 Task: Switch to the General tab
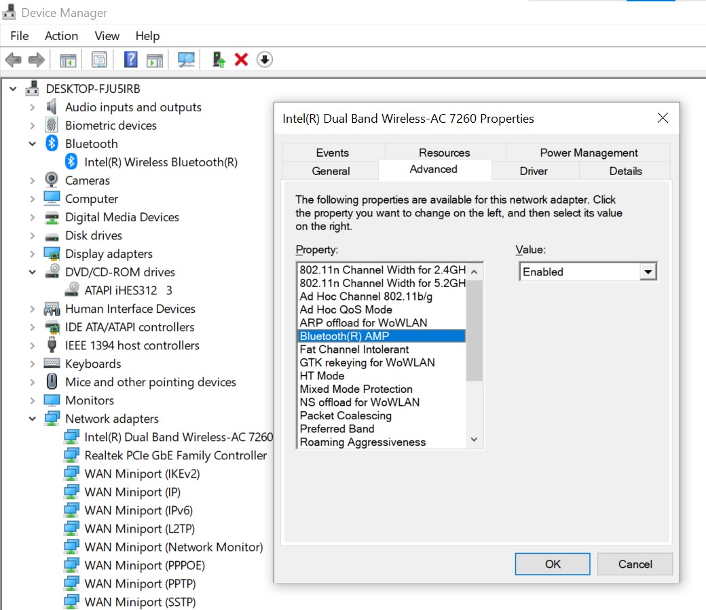point(331,171)
